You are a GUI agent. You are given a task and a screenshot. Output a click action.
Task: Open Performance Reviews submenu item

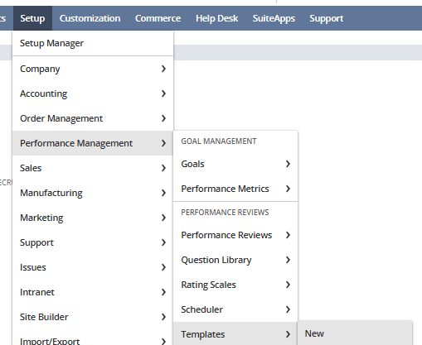pos(235,235)
